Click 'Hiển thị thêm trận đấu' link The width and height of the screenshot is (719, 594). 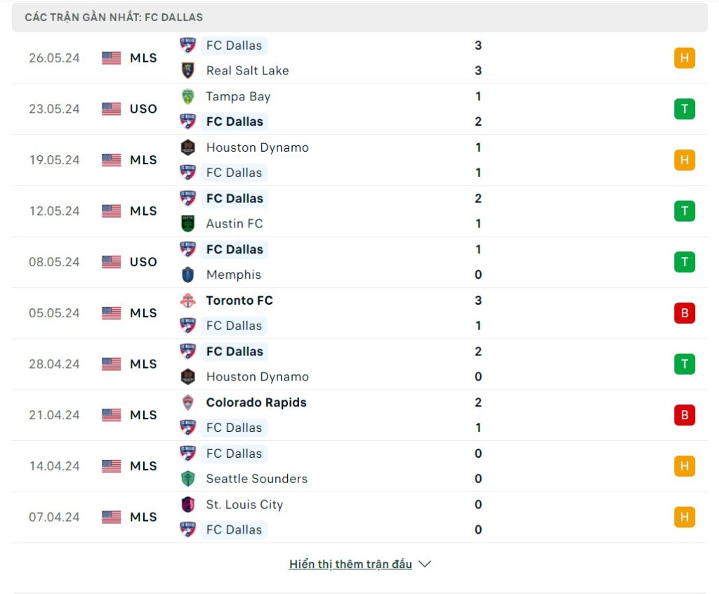point(350,564)
